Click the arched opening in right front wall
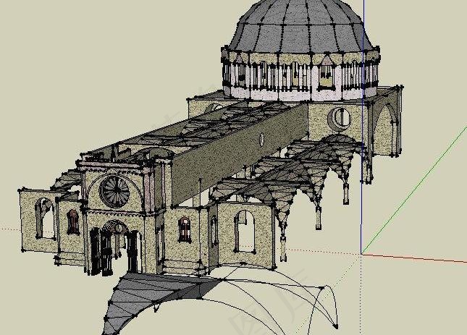 [245, 232]
